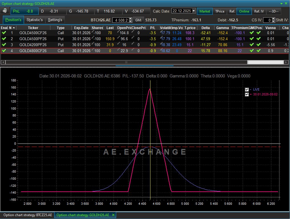The height and width of the screenshot is (219, 290).
Task: Increase the CS IV value using up spinner
Action: pos(273,19)
